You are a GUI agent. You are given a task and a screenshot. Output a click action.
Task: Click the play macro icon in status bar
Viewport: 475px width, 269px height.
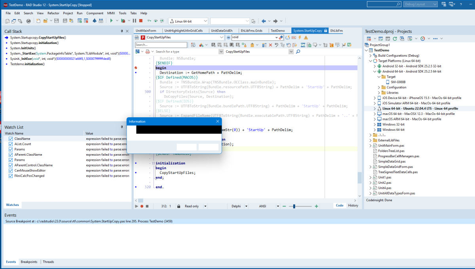pos(137,206)
